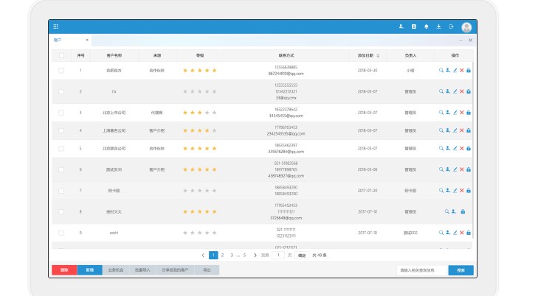Click the assign user icon for row 4

[x=448, y=130]
